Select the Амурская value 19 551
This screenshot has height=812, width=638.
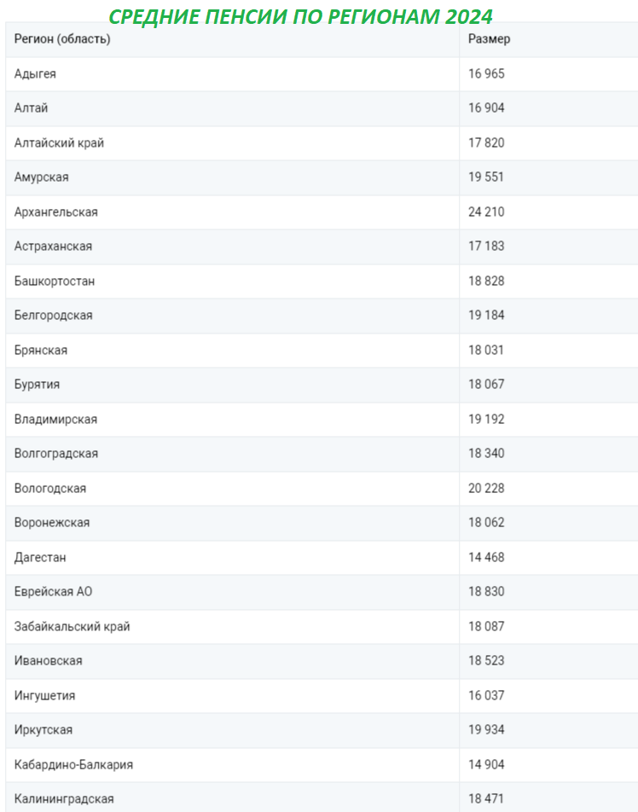[x=486, y=177]
